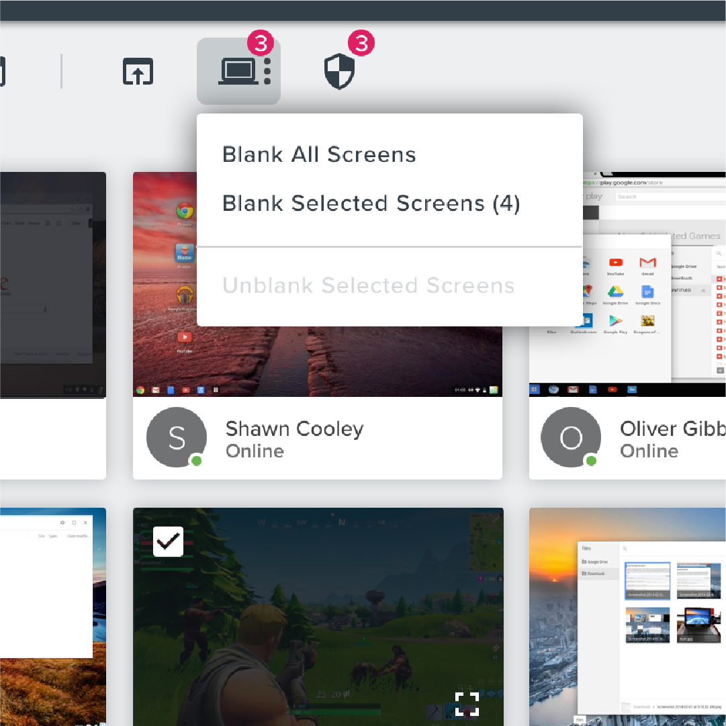
Task: Open the three-dot overflow beside the laptop icon
Action: 267,71
